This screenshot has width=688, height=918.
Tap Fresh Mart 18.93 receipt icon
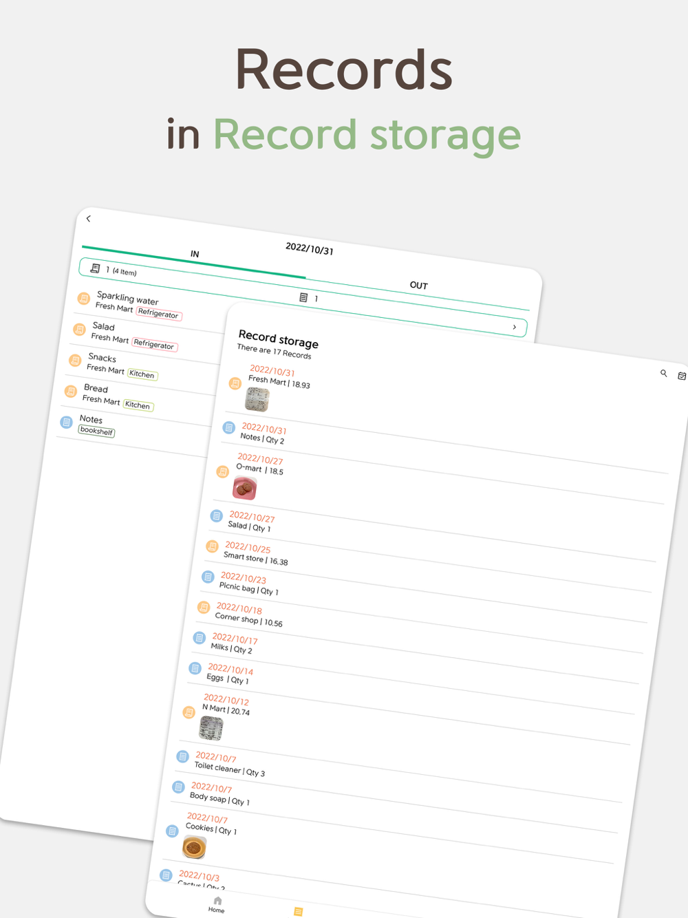pos(235,382)
